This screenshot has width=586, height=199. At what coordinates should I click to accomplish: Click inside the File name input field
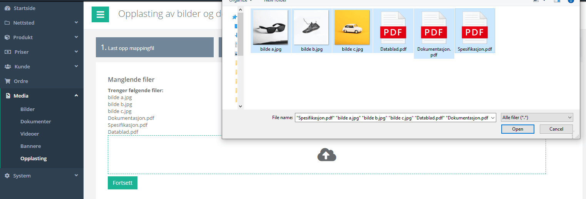point(392,118)
